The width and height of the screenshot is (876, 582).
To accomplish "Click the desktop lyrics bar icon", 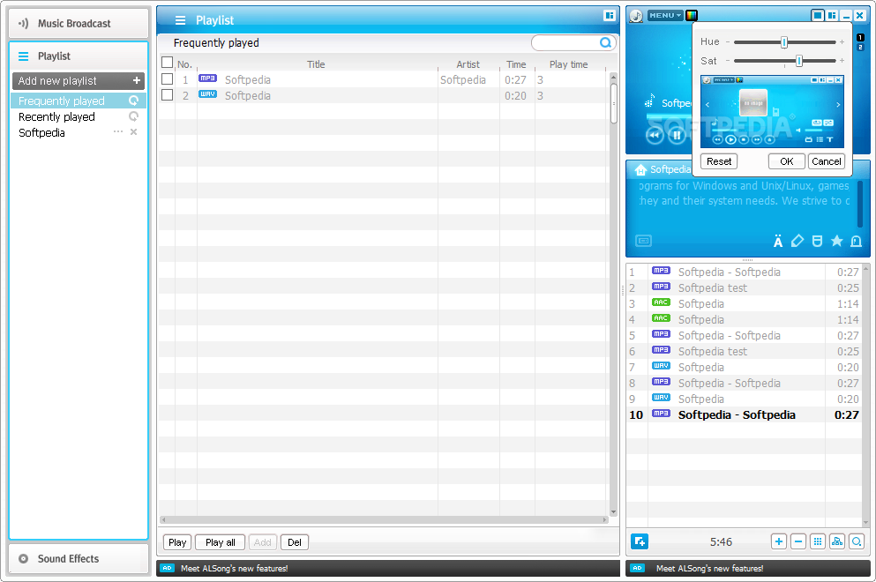I will coord(644,241).
